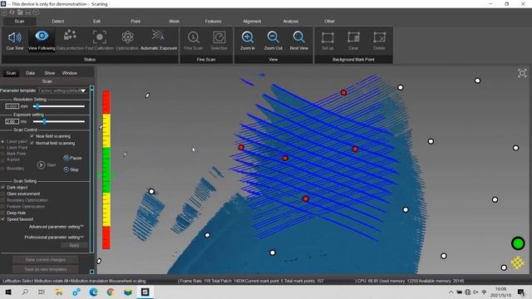This screenshot has width=532, height=299.
Task: Switch to the Data panel tab
Action: 30,73
